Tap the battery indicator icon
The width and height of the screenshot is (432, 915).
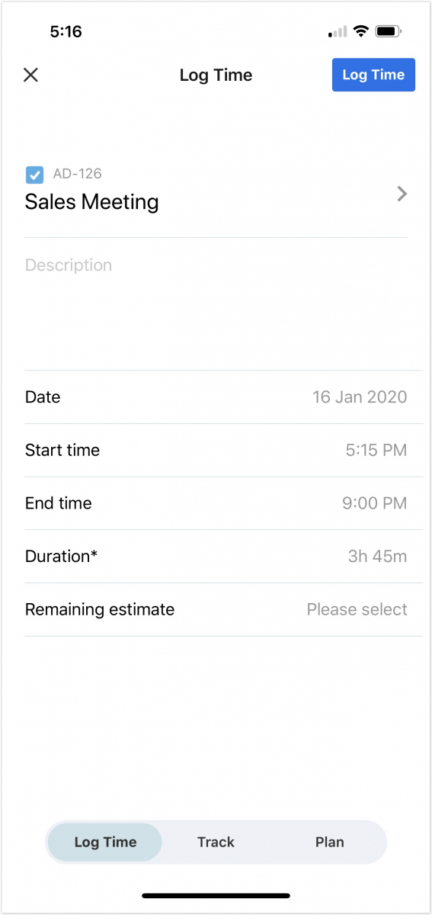[389, 31]
